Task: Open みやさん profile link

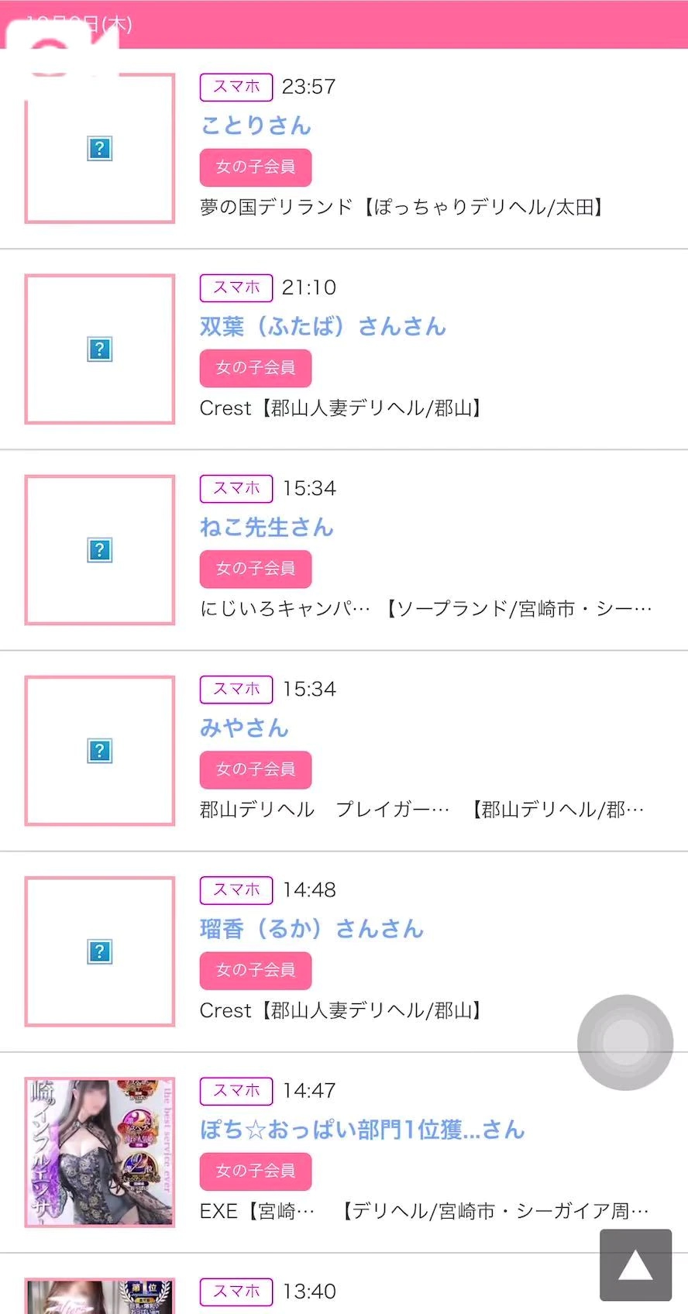Action: pyautogui.click(x=244, y=728)
